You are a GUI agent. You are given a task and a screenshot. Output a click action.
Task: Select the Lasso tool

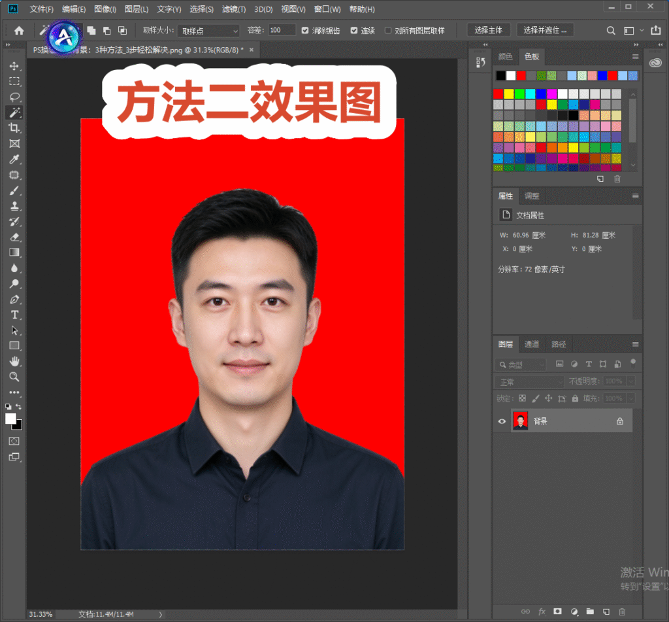[14, 97]
